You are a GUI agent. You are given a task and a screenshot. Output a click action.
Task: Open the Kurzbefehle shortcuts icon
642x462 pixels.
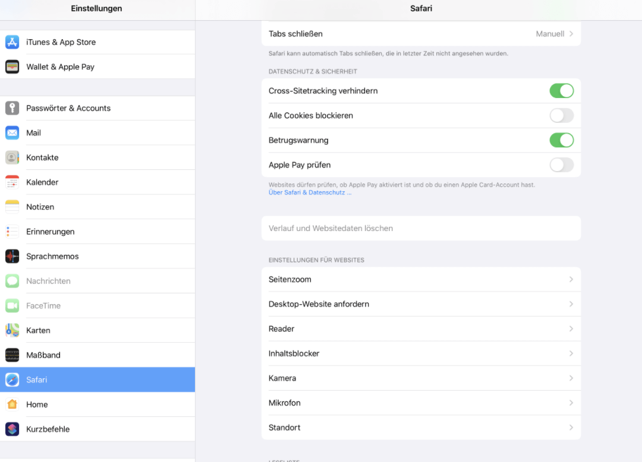point(12,429)
